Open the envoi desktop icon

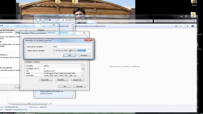(194, 3)
